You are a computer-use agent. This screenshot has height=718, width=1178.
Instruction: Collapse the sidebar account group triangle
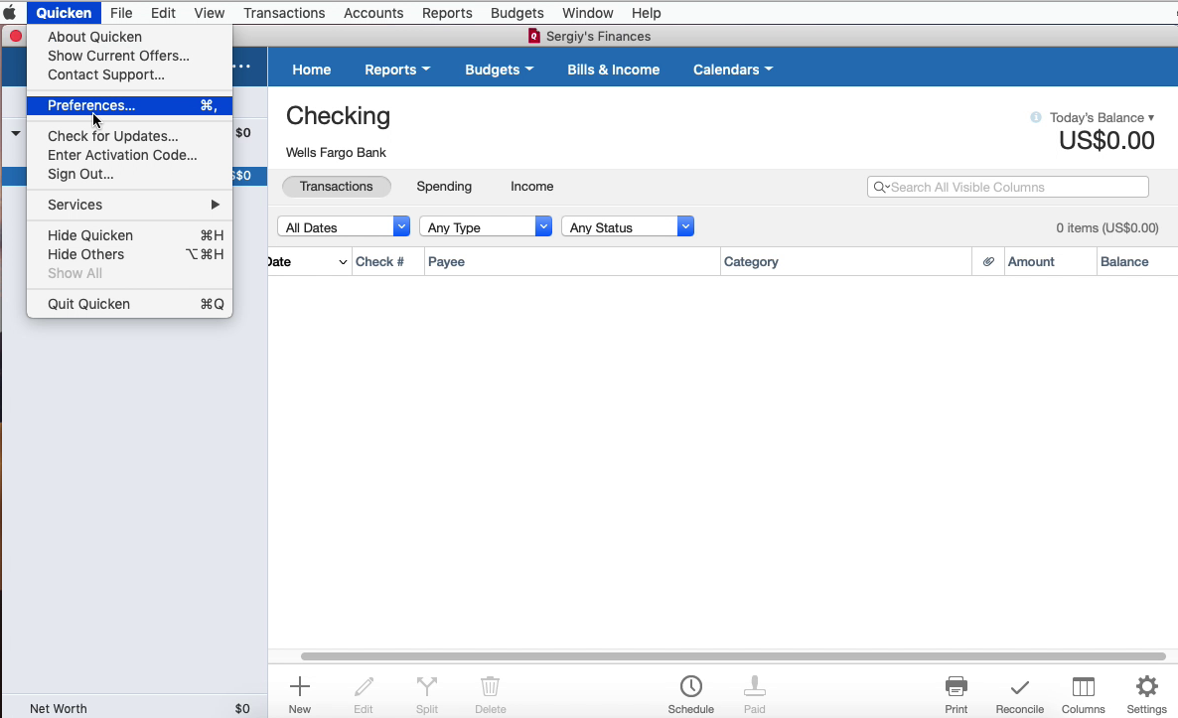point(16,133)
